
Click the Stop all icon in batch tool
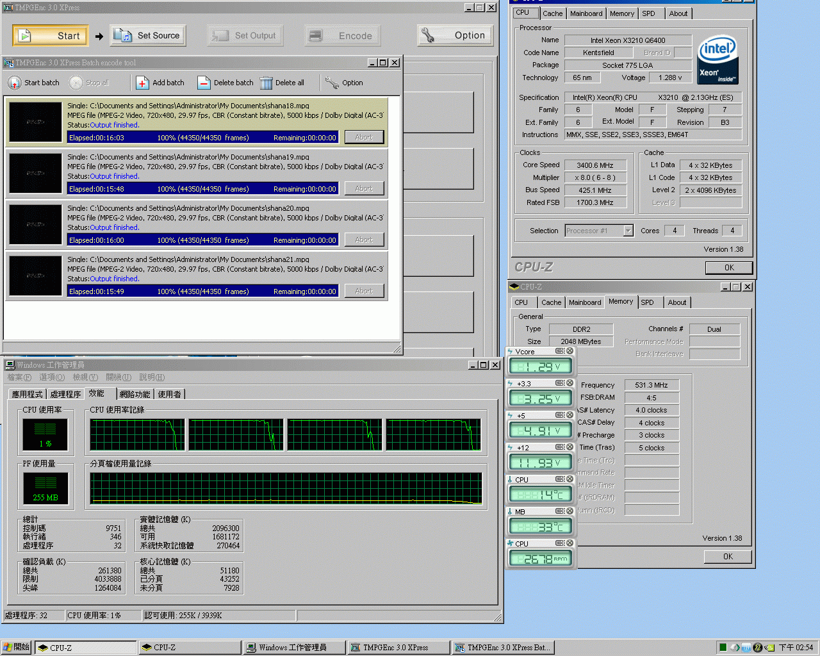pos(76,83)
